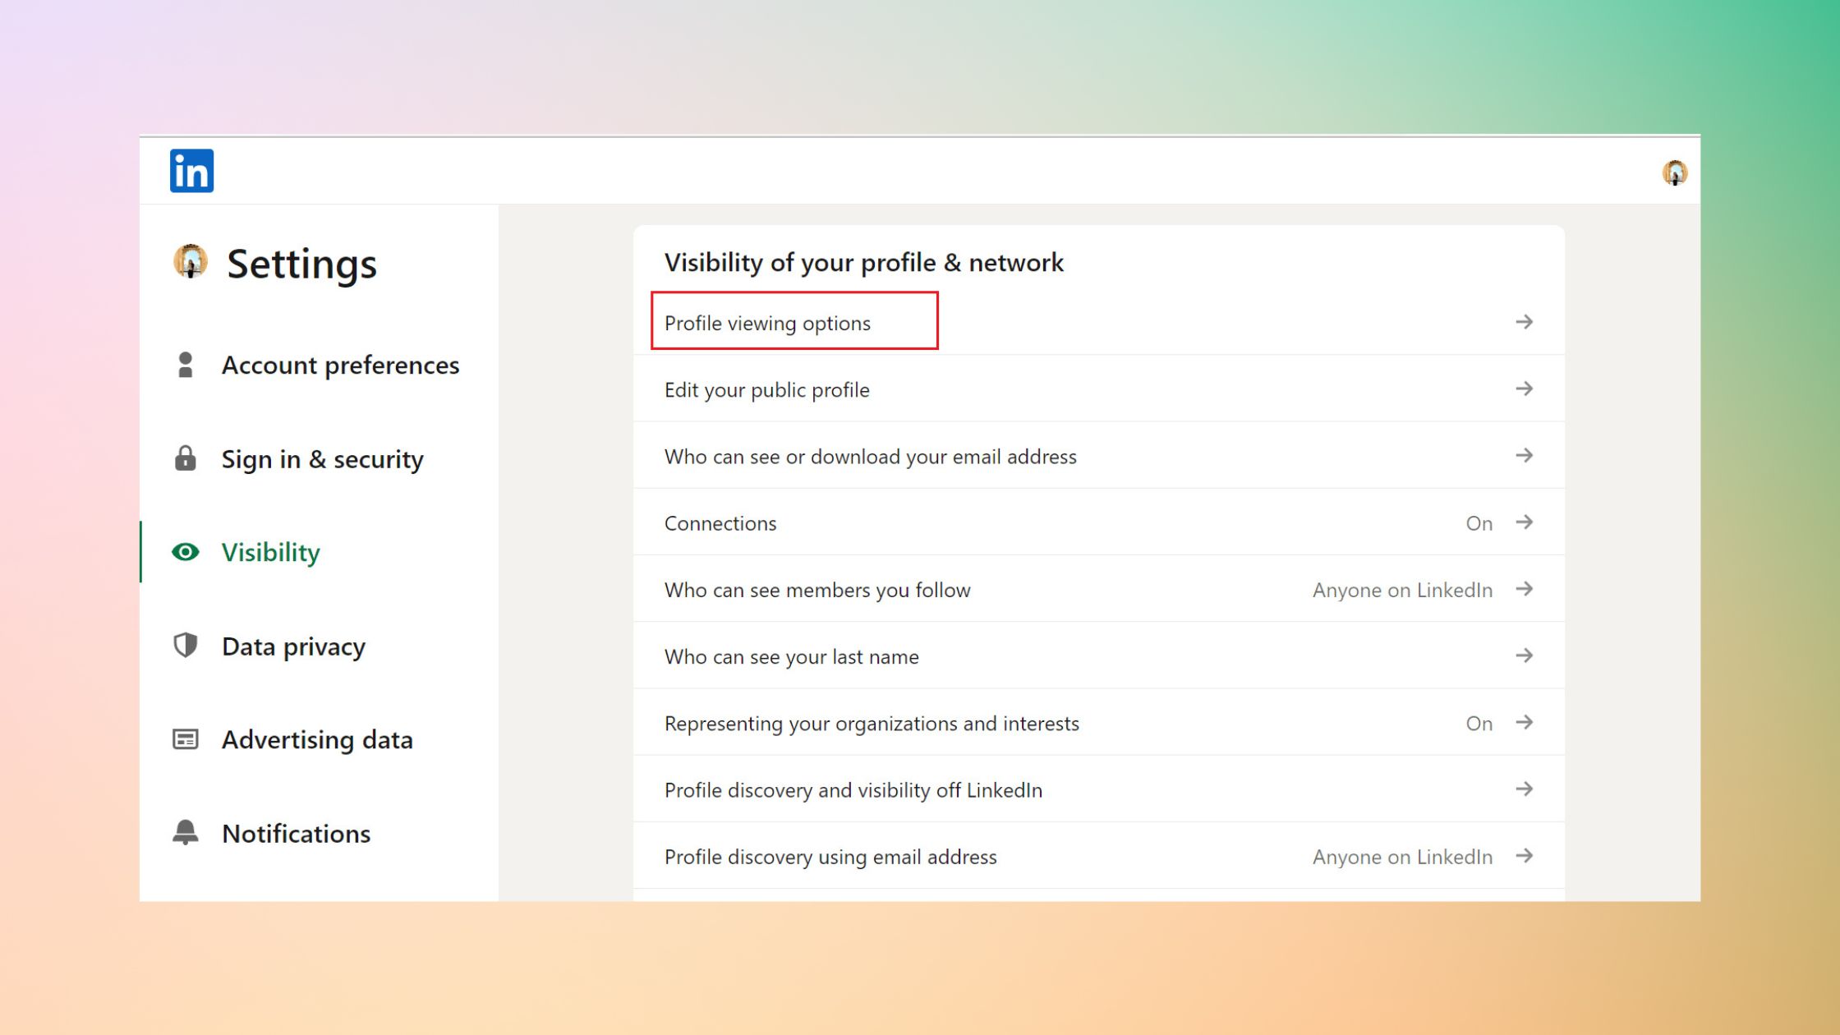This screenshot has width=1840, height=1035.
Task: Switch to Account preferences section
Action: (340, 365)
